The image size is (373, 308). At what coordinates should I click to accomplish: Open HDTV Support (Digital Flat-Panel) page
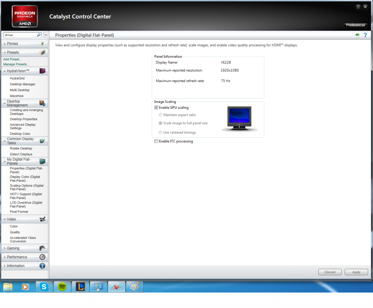(x=26, y=196)
